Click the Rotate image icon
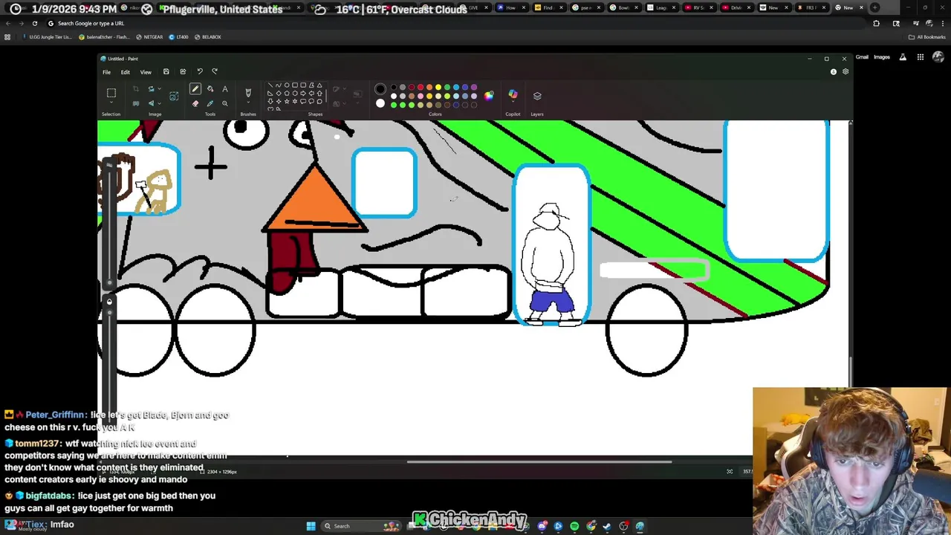 [x=151, y=88]
